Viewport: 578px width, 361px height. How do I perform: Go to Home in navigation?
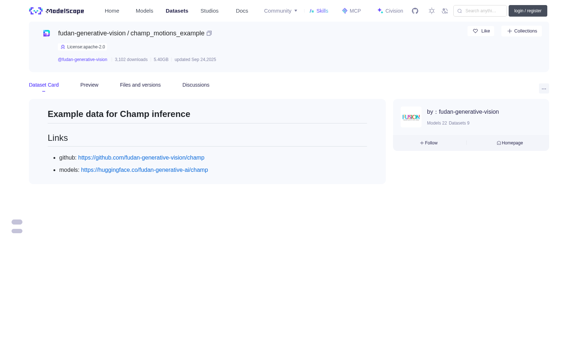point(112,11)
